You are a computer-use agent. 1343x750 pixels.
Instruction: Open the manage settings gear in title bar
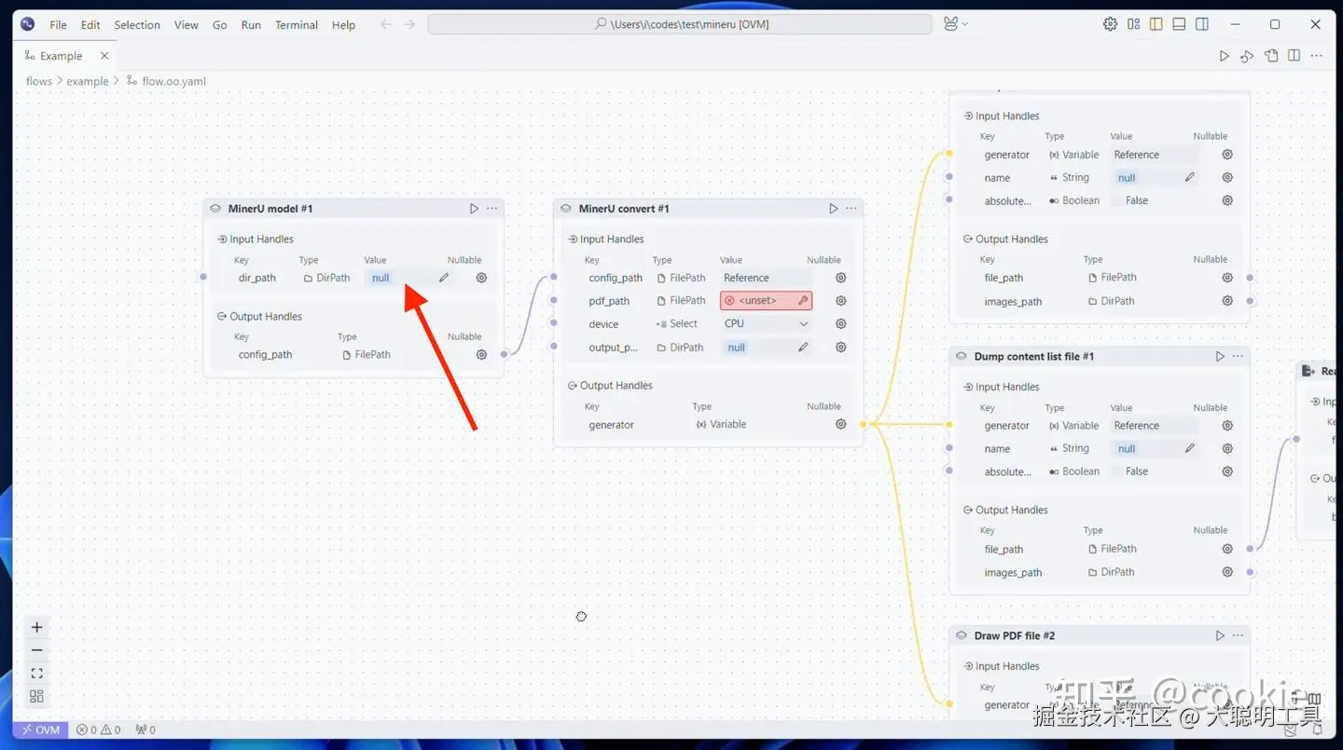(1110, 24)
